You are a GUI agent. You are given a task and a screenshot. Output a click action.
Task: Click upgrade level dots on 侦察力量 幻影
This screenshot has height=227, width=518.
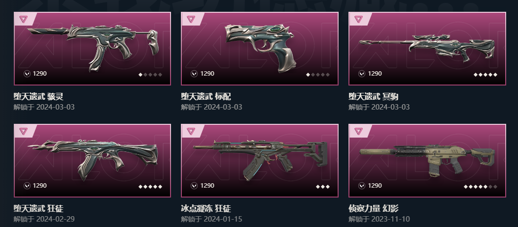point(481,187)
